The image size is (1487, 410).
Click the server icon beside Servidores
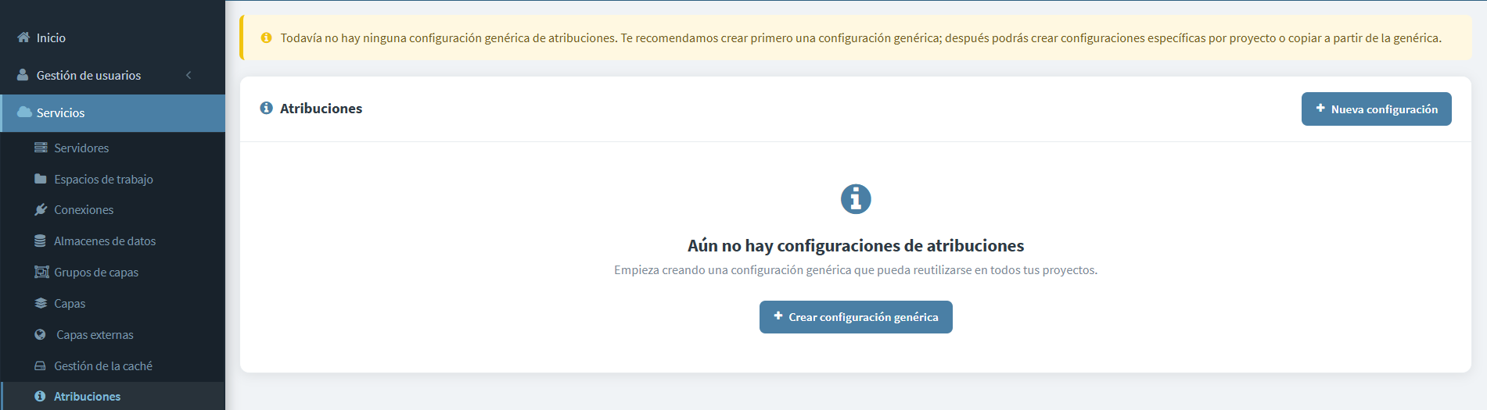[x=41, y=148]
